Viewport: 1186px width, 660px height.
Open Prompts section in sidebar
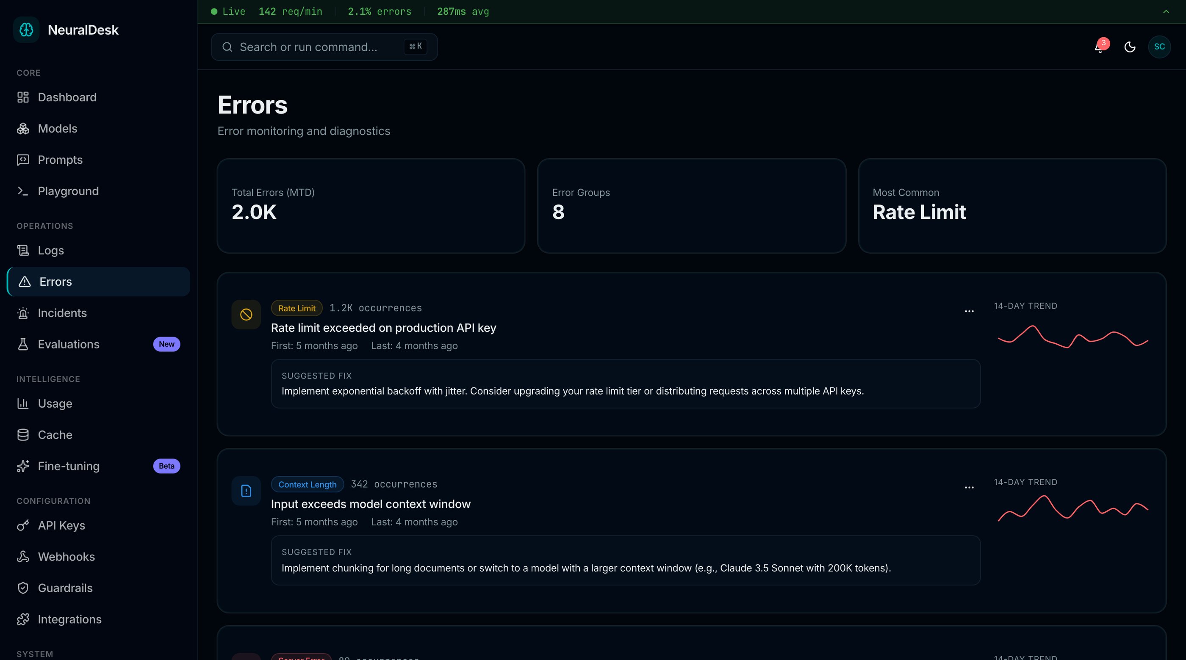99,160
